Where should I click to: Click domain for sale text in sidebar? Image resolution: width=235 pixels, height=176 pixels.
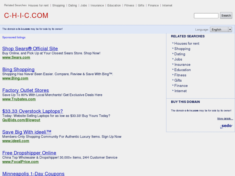point(201,110)
